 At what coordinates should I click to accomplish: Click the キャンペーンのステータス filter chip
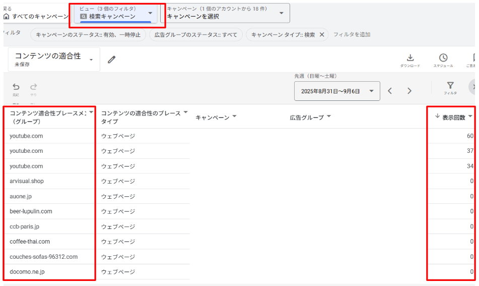point(88,35)
